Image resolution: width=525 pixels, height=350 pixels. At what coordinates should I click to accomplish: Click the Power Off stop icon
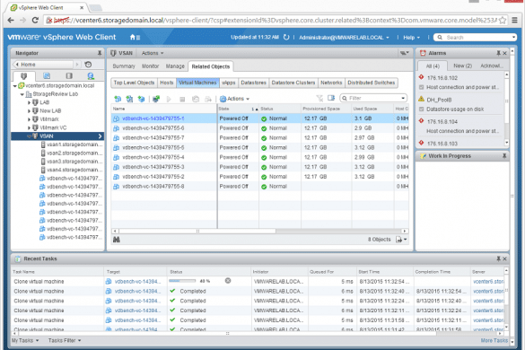coord(182,99)
